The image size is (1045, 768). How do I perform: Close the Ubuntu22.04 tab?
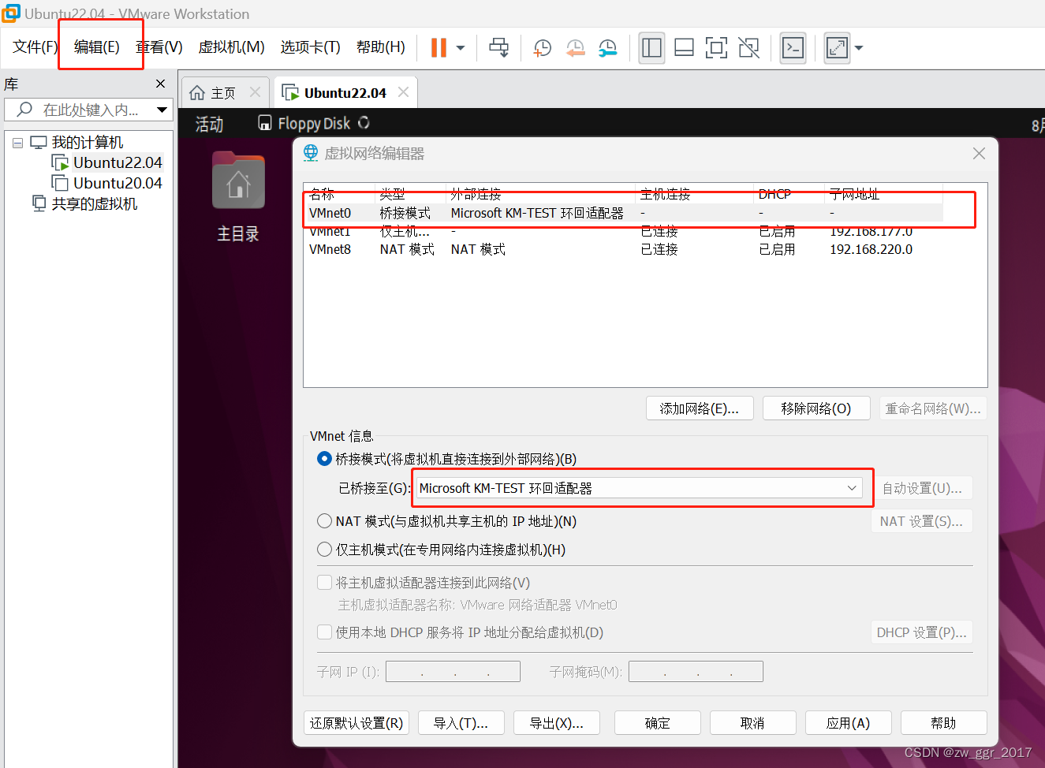(x=403, y=92)
